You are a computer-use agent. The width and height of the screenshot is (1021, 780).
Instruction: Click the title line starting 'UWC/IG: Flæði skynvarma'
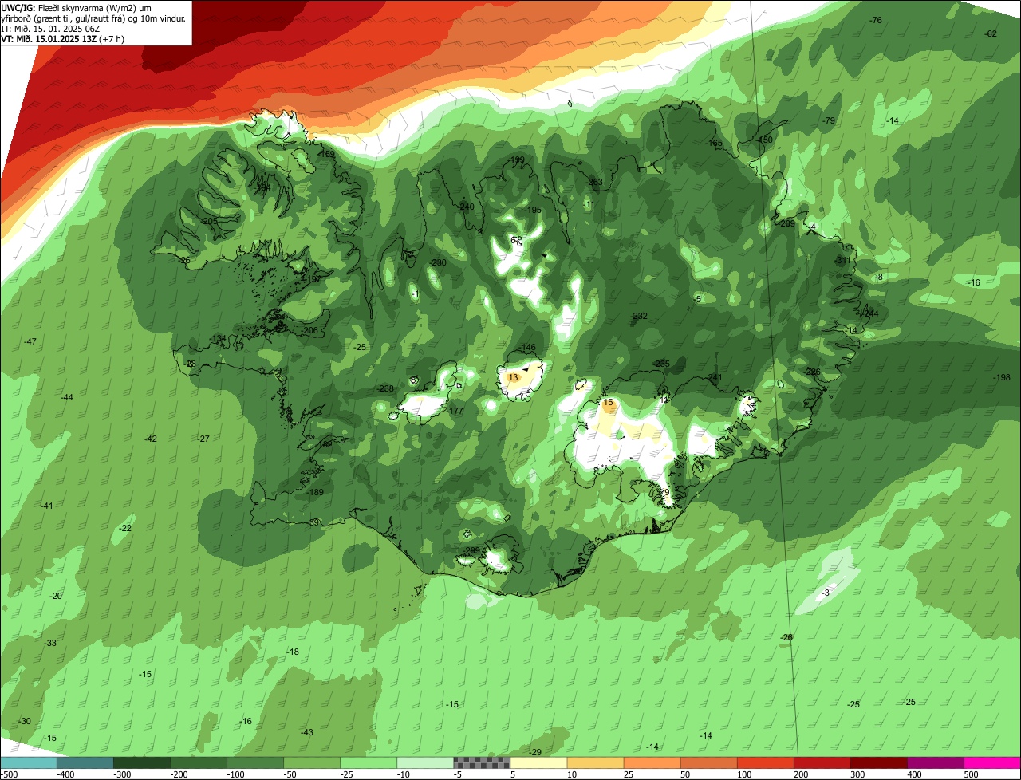pyautogui.click(x=77, y=7)
